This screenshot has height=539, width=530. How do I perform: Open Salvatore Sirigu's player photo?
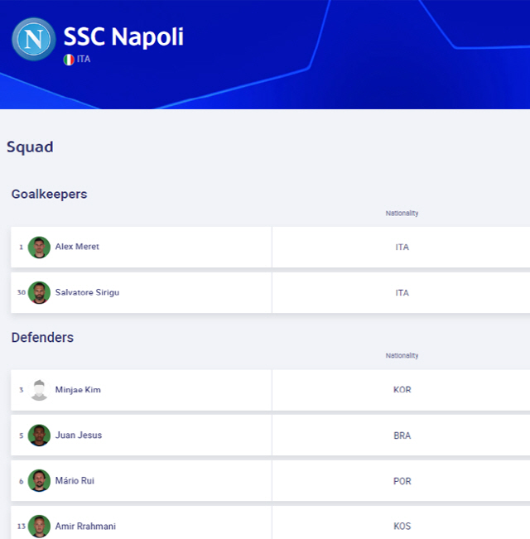coord(39,292)
